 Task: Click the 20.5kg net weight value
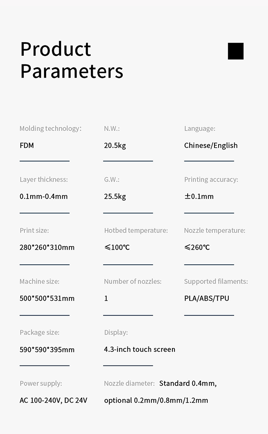(115, 146)
